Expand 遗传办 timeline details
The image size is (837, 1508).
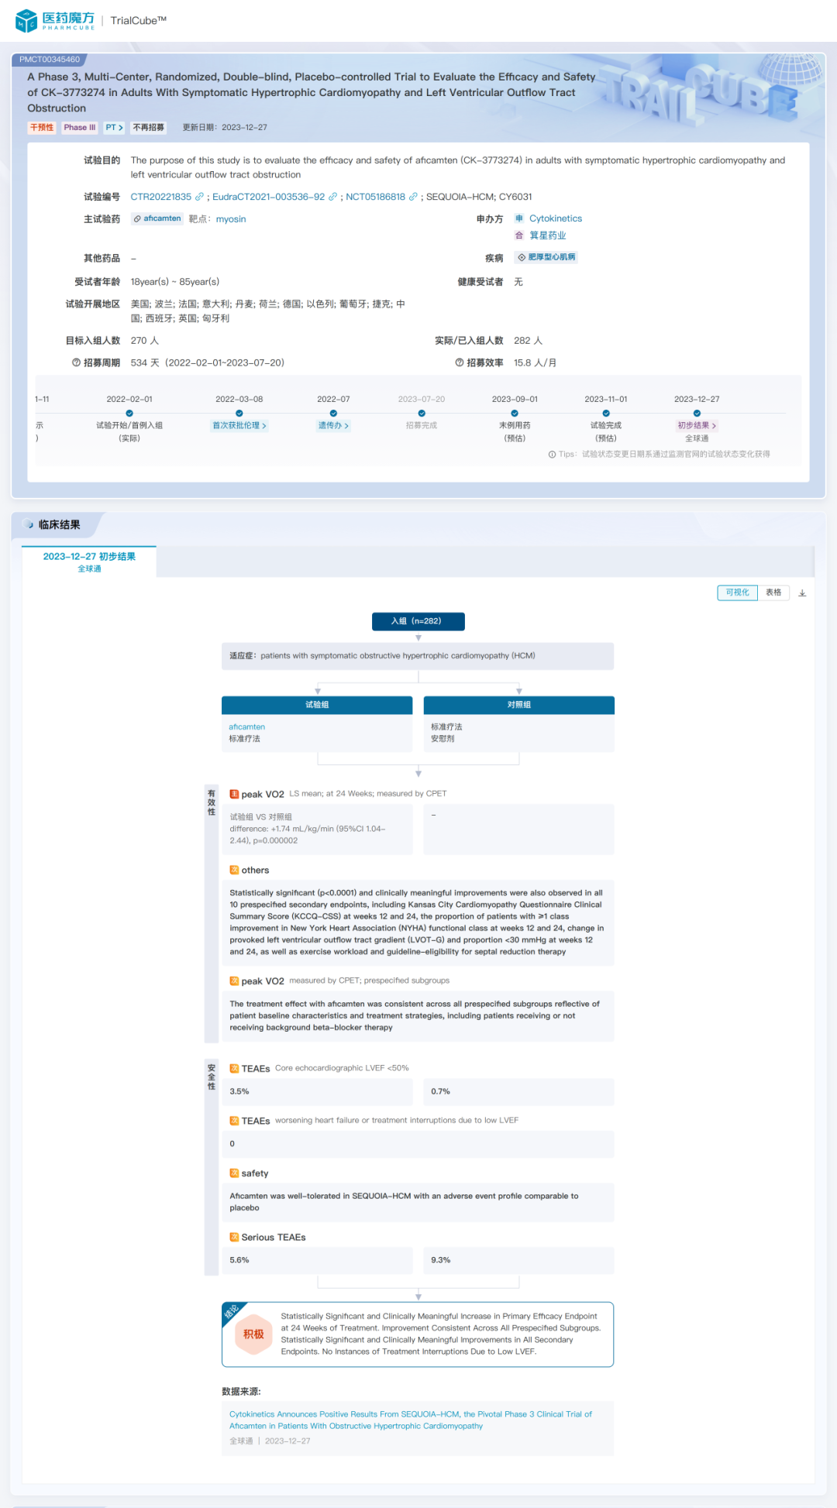point(333,425)
